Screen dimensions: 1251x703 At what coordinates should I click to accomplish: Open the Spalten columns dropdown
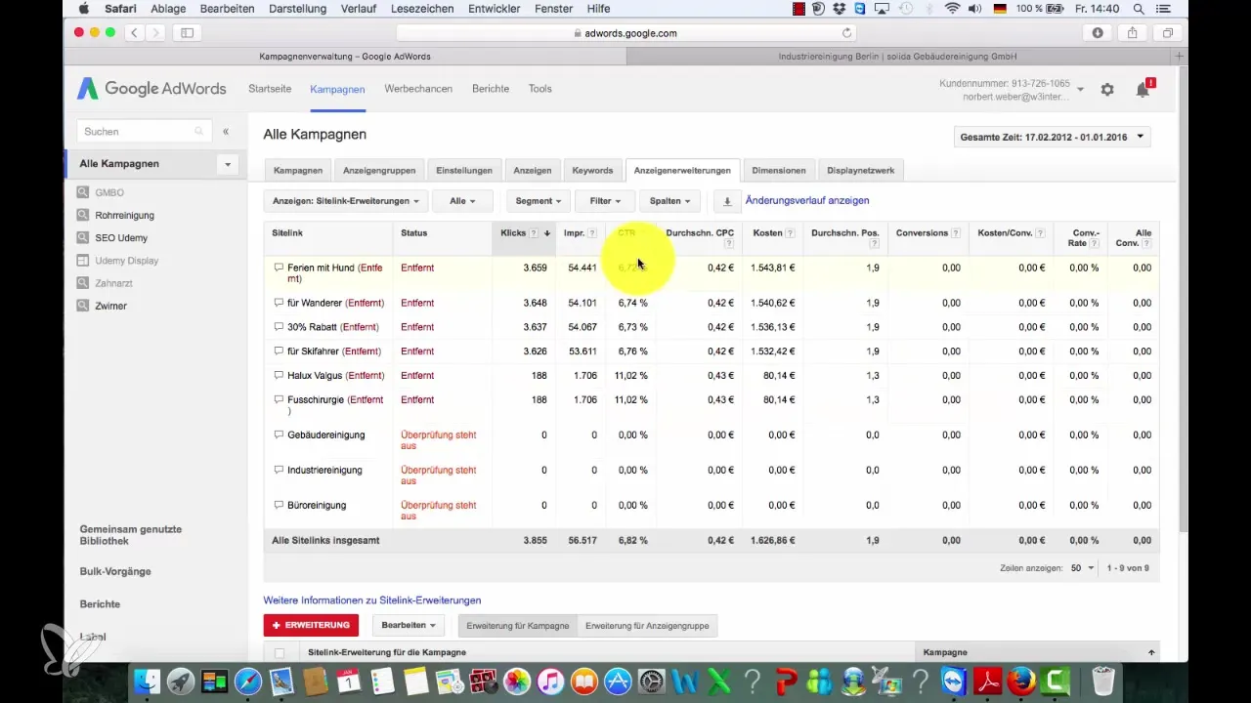pyautogui.click(x=670, y=201)
